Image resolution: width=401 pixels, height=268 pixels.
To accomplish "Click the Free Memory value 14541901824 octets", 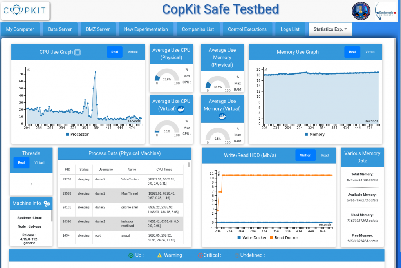I will pos(362,241).
